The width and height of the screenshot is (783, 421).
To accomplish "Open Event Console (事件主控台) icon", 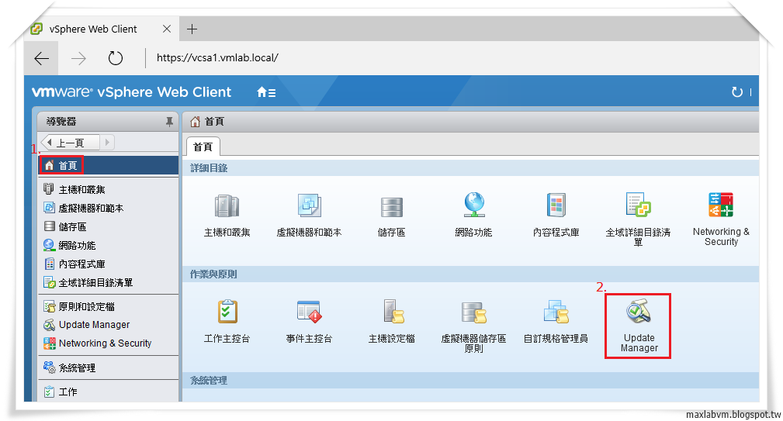I will pyautogui.click(x=309, y=312).
